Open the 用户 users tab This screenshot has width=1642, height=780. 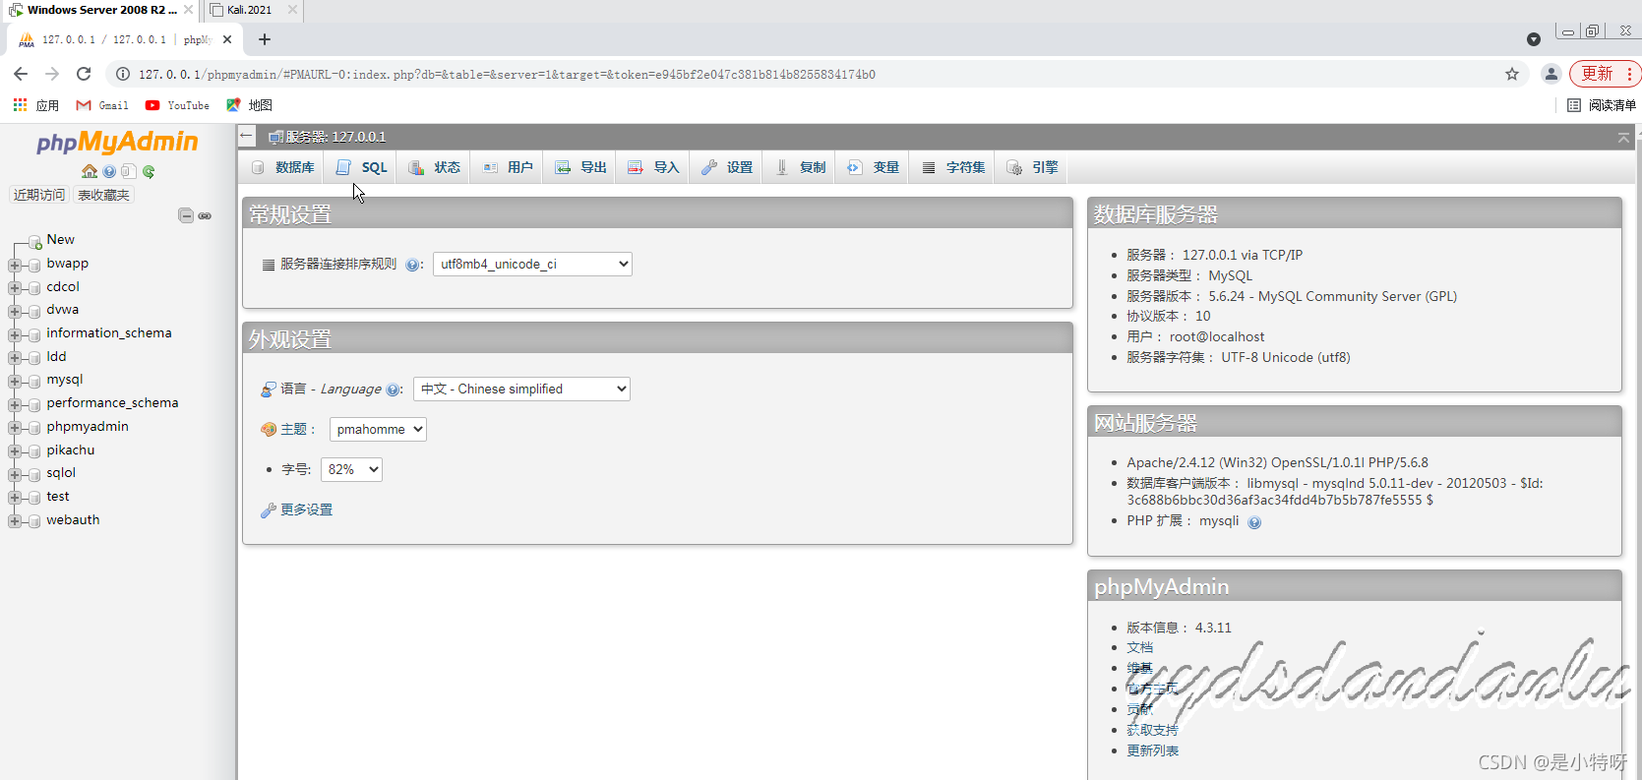click(508, 167)
